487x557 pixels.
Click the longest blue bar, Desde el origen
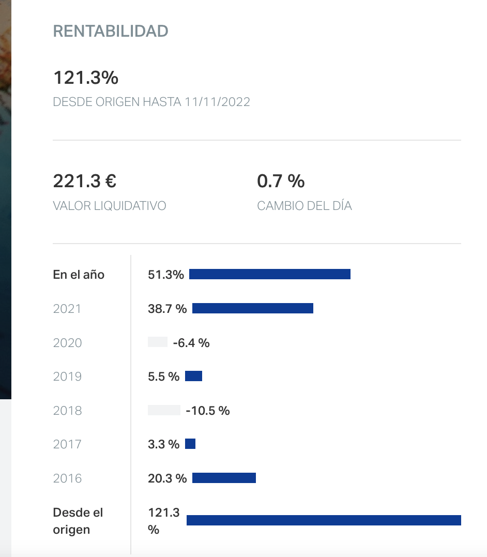tap(324, 520)
